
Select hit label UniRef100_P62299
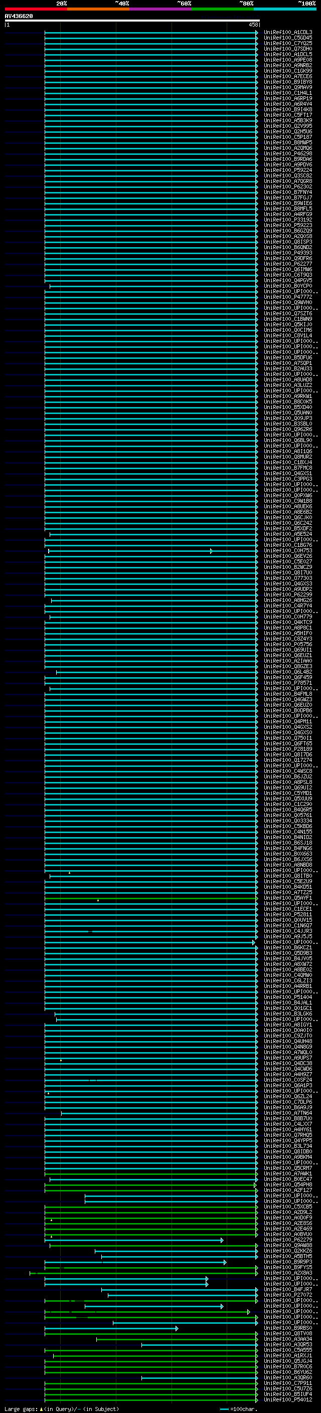pos(288,594)
